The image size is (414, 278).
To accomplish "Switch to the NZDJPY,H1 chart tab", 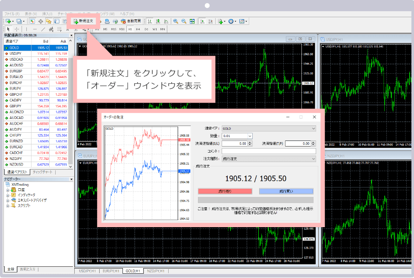I will pos(156,271).
